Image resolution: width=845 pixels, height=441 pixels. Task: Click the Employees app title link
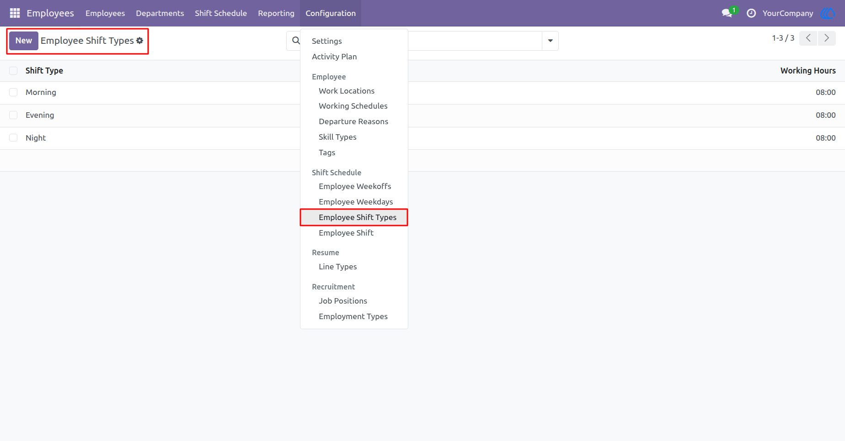click(x=50, y=13)
